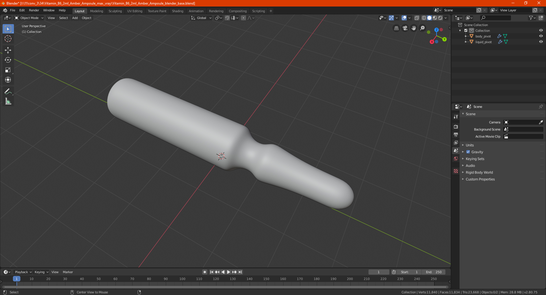Open the World properties tab

pyautogui.click(x=456, y=159)
